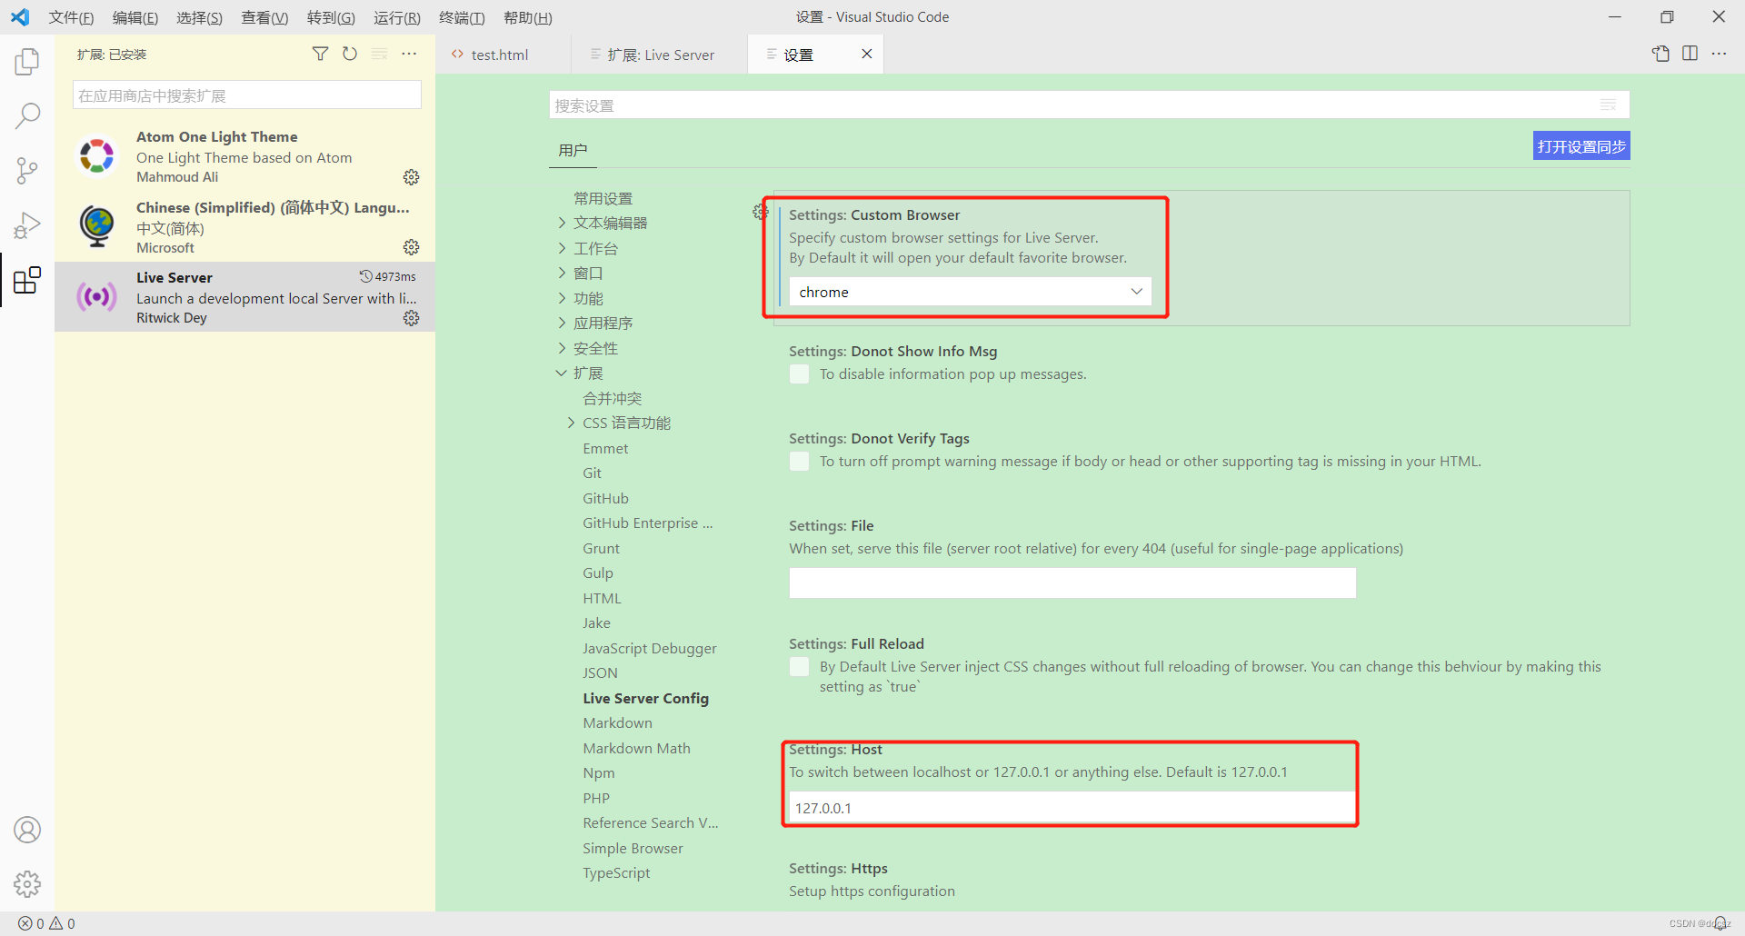Open the Search view in activity bar
The width and height of the screenshot is (1745, 936).
tap(27, 115)
